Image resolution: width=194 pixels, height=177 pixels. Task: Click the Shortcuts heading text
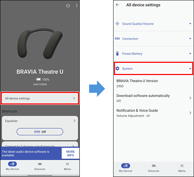[9, 111]
